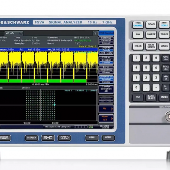Select the constellation marker crosshair
170x170 pixels.
point(54,105)
